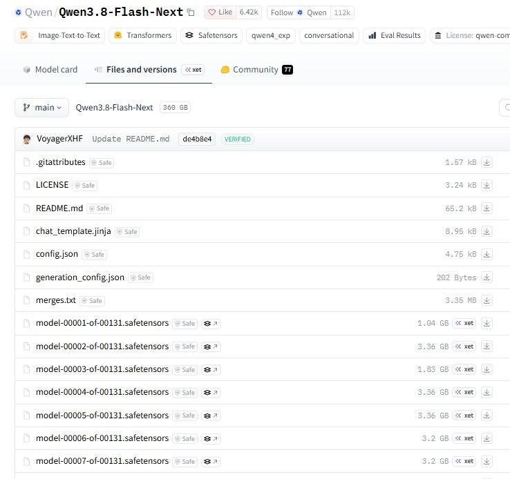Download merges.txt via download icon
Viewport: 510px width, 479px height.
tap(487, 300)
